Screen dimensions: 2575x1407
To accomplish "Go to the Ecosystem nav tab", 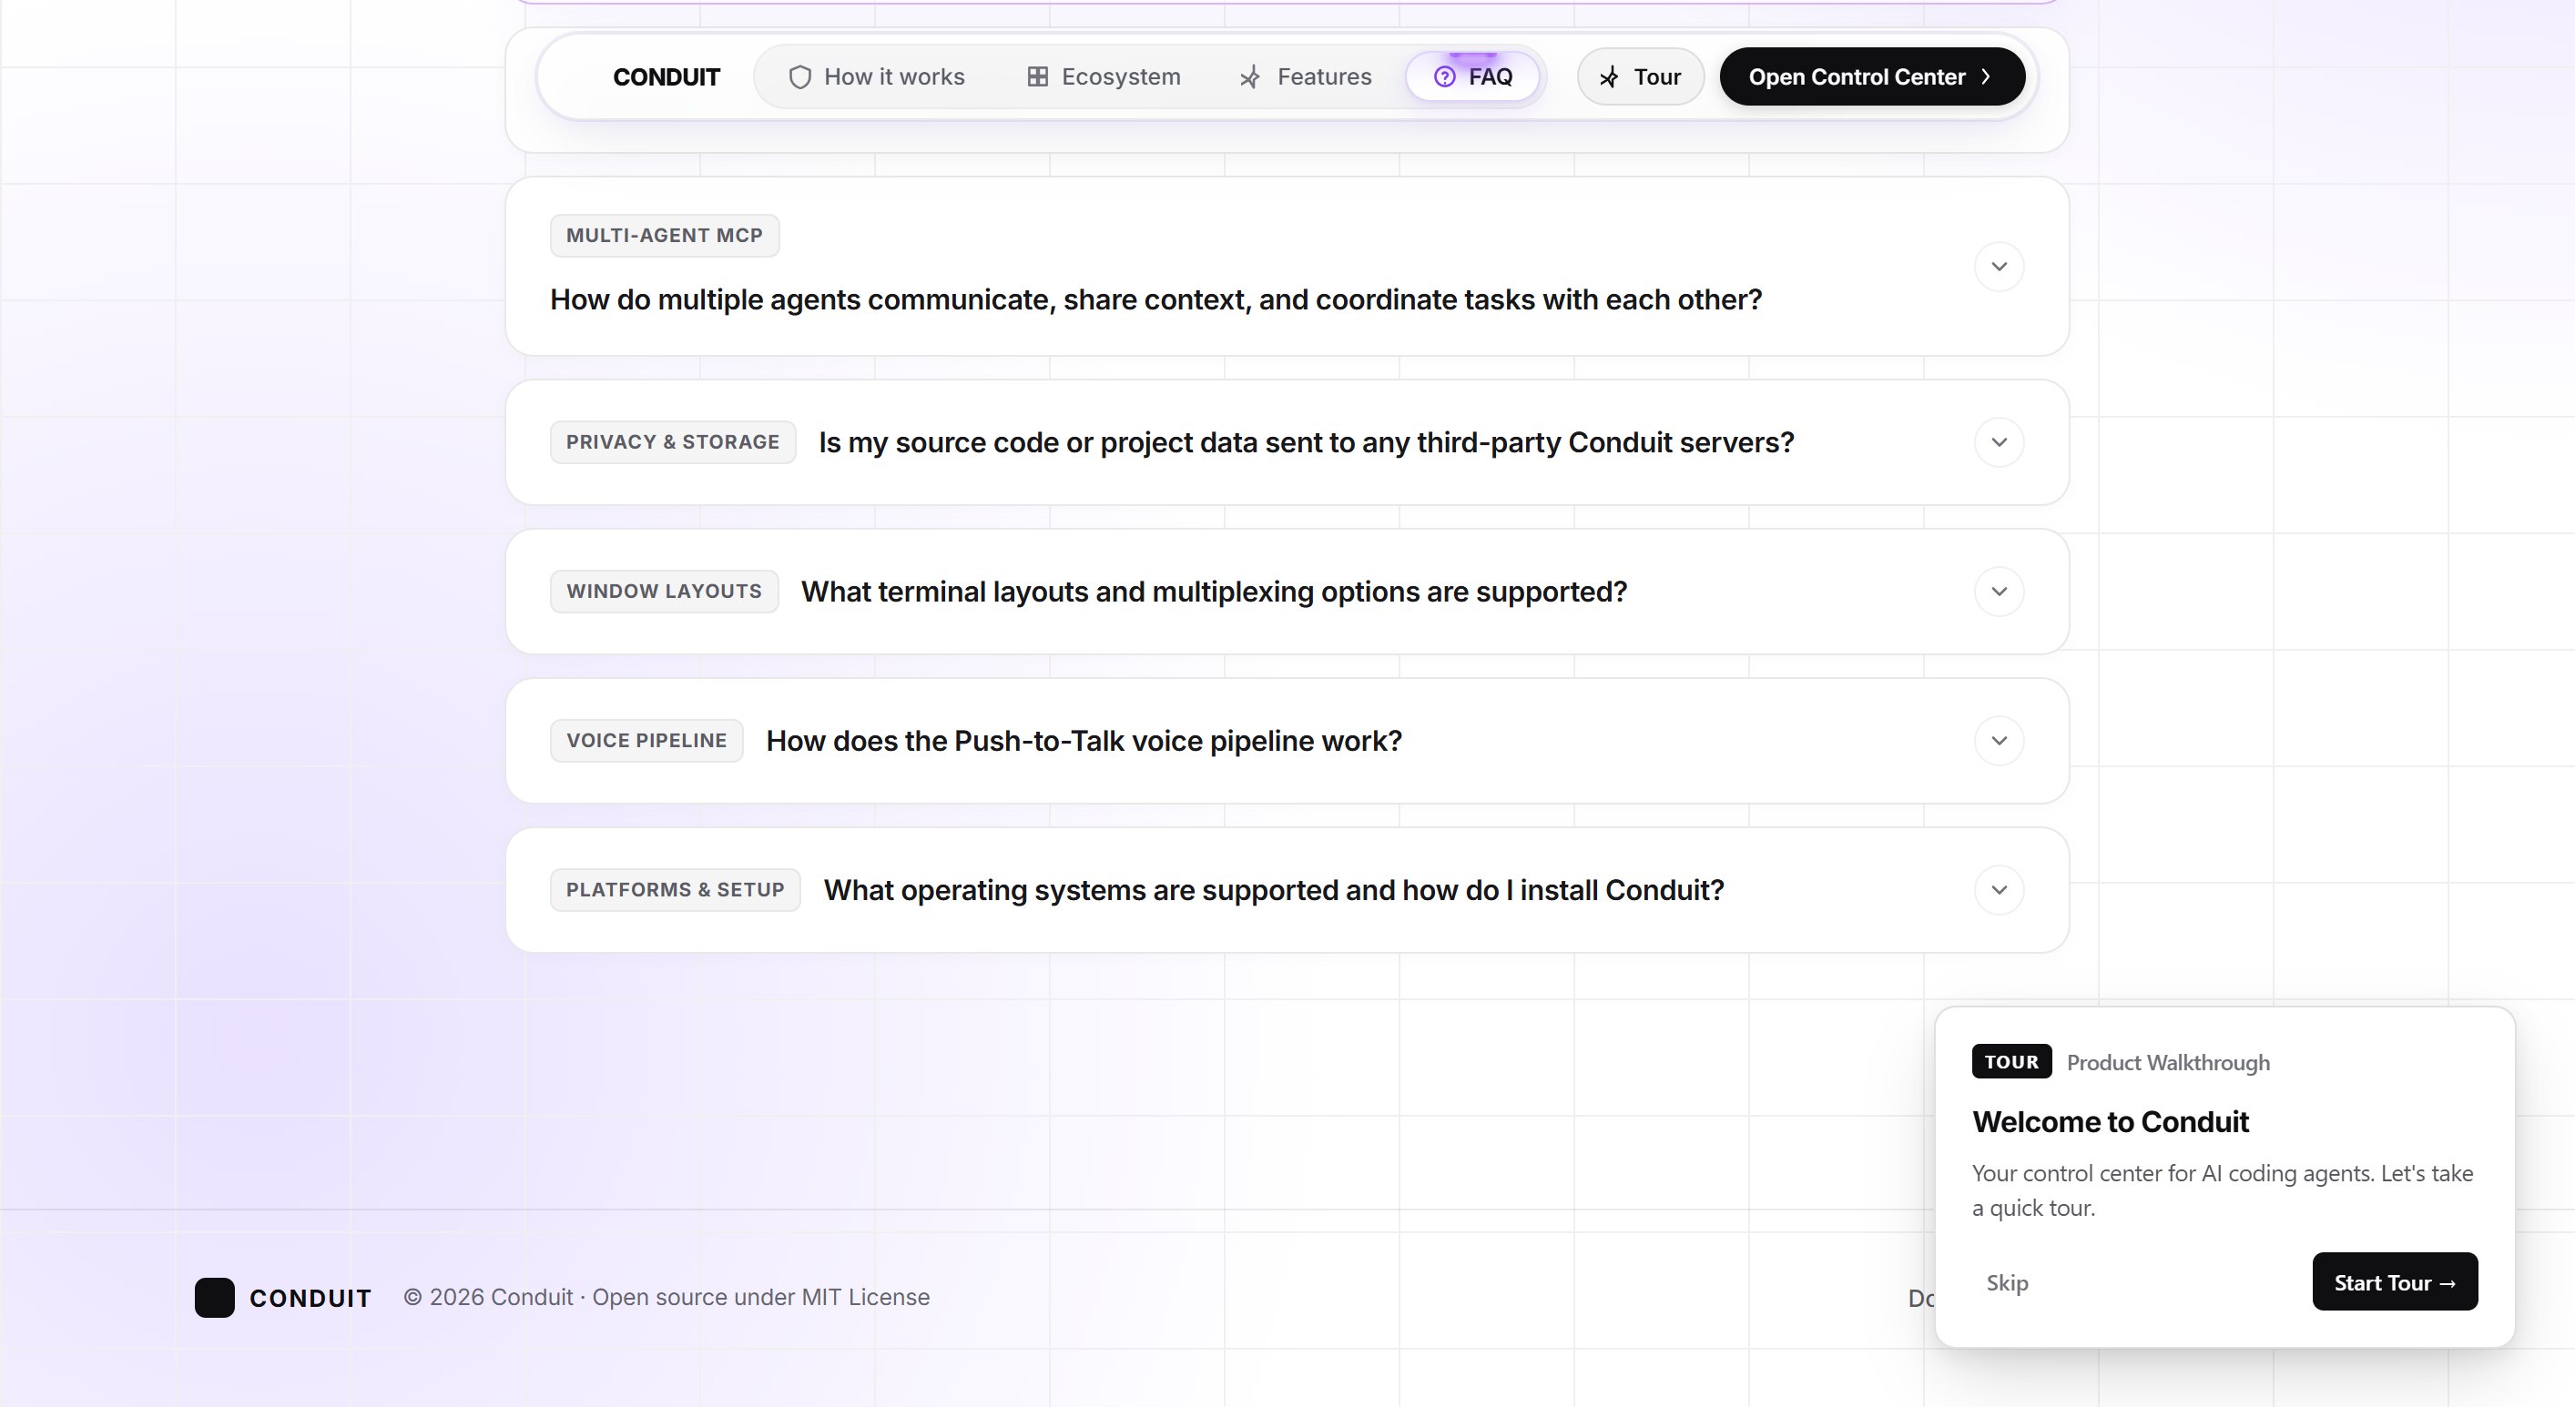I will [x=1104, y=77].
